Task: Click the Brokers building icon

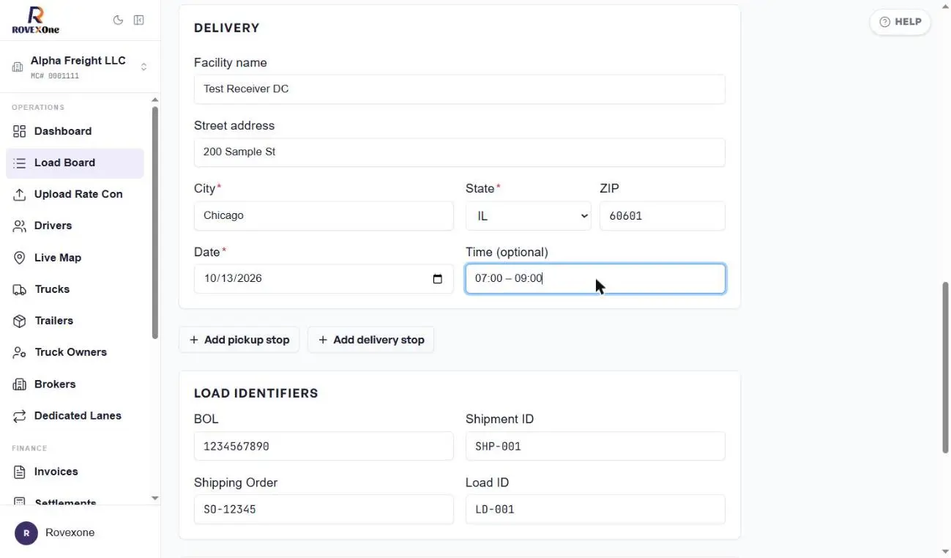Action: coord(20,384)
